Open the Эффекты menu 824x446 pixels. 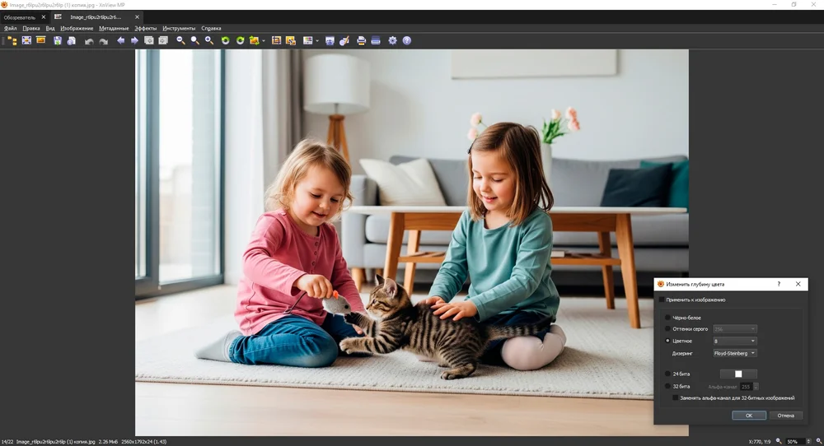pyautogui.click(x=146, y=28)
